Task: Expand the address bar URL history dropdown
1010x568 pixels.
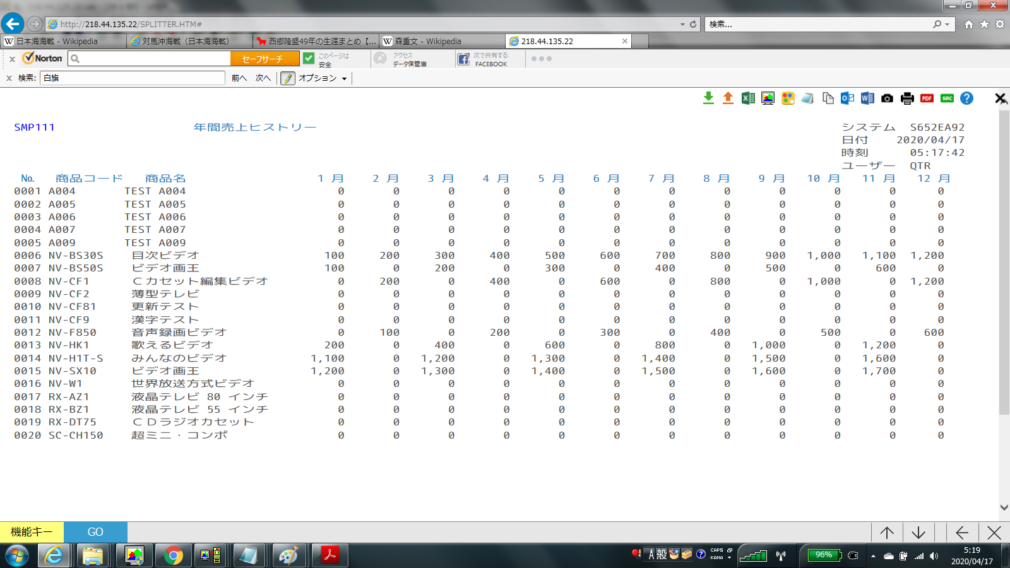Action: click(682, 25)
